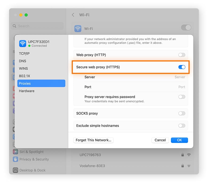
Task: Confirm with the OK button
Action: 179,140
